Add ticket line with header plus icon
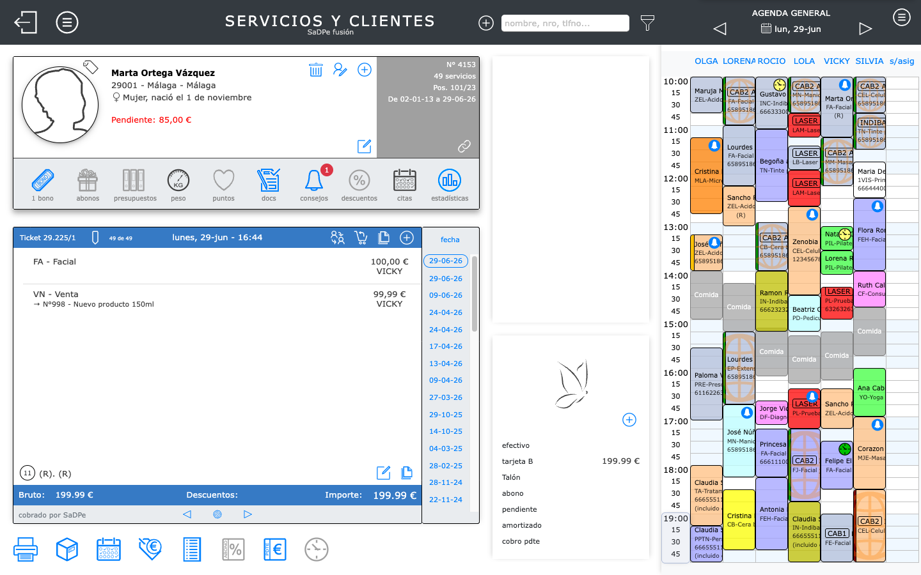 [x=407, y=238]
